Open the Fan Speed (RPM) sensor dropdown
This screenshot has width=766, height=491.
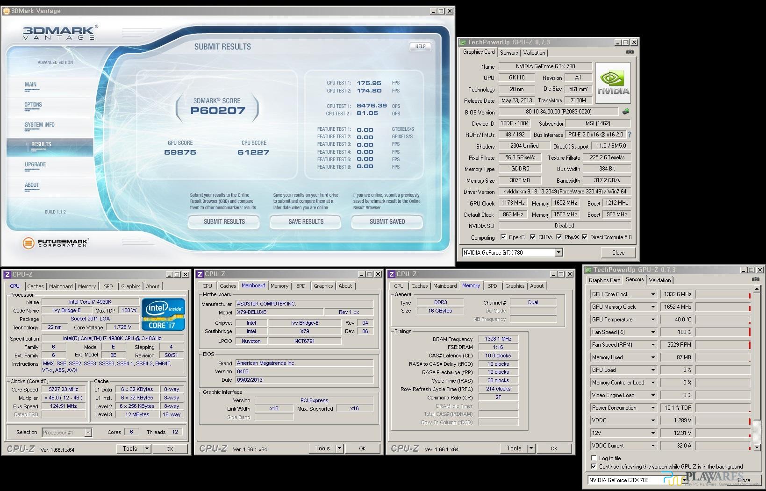pos(653,345)
